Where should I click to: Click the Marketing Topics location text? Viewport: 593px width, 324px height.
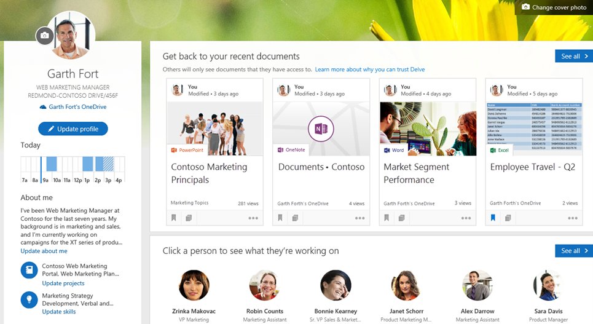tap(189, 203)
